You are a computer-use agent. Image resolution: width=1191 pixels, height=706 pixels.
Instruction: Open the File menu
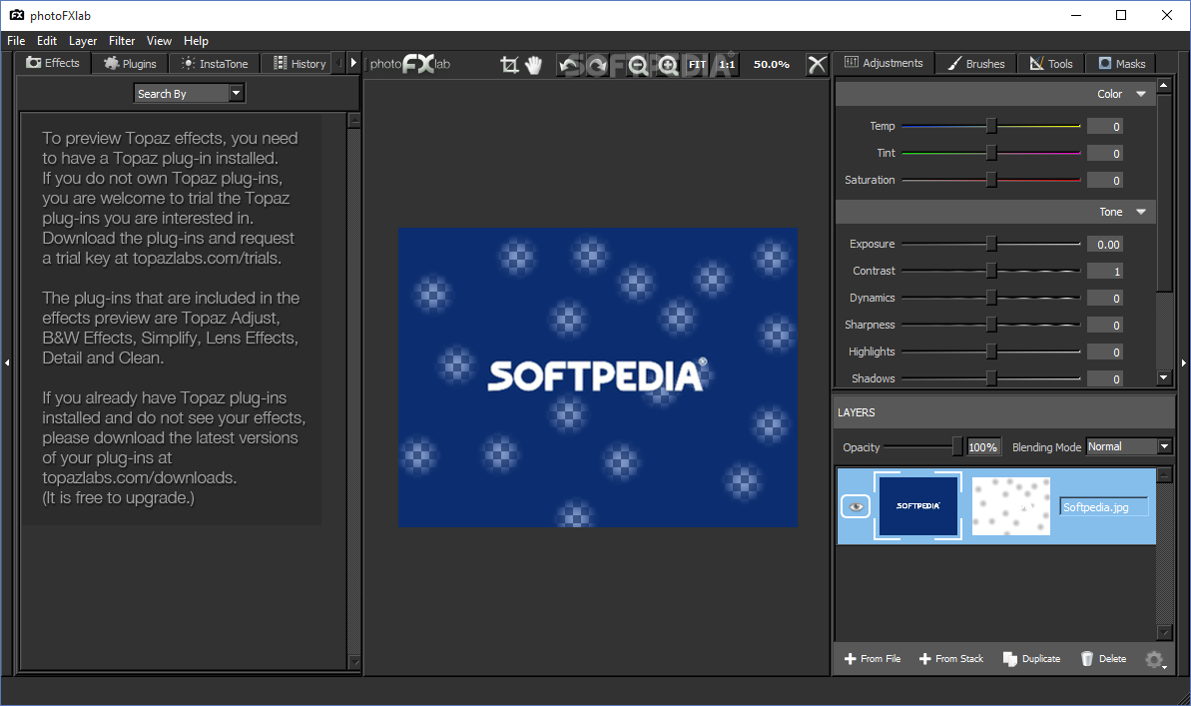pos(16,41)
